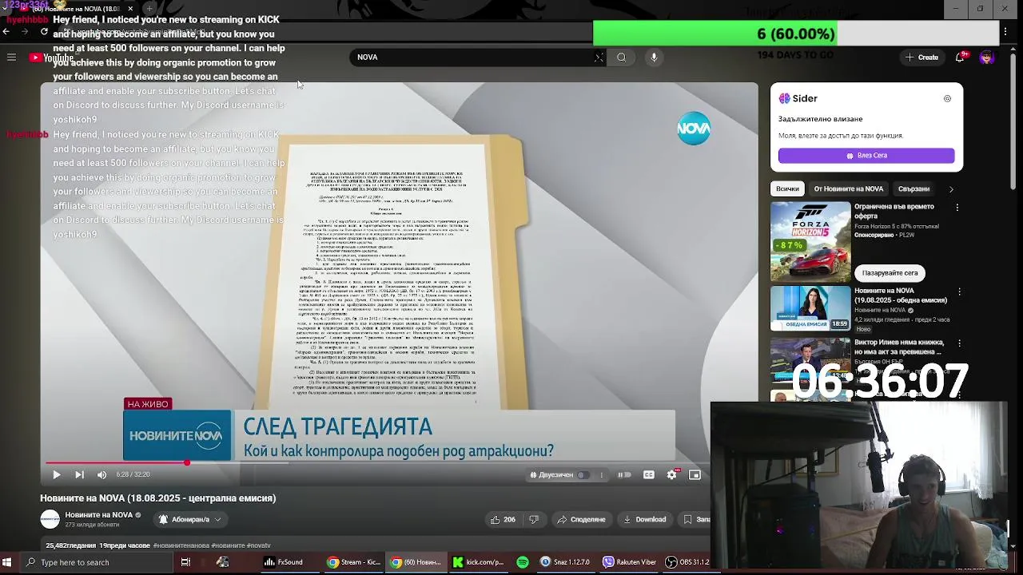This screenshot has height=575, width=1023.
Task: Open the Виктор Илиев няма книжка video
Action: coord(898,347)
